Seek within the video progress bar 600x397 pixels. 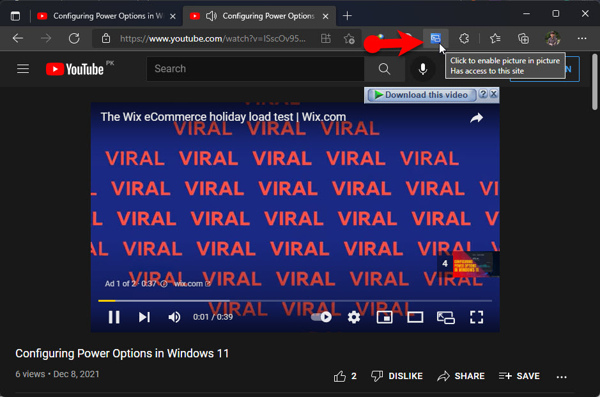click(295, 301)
